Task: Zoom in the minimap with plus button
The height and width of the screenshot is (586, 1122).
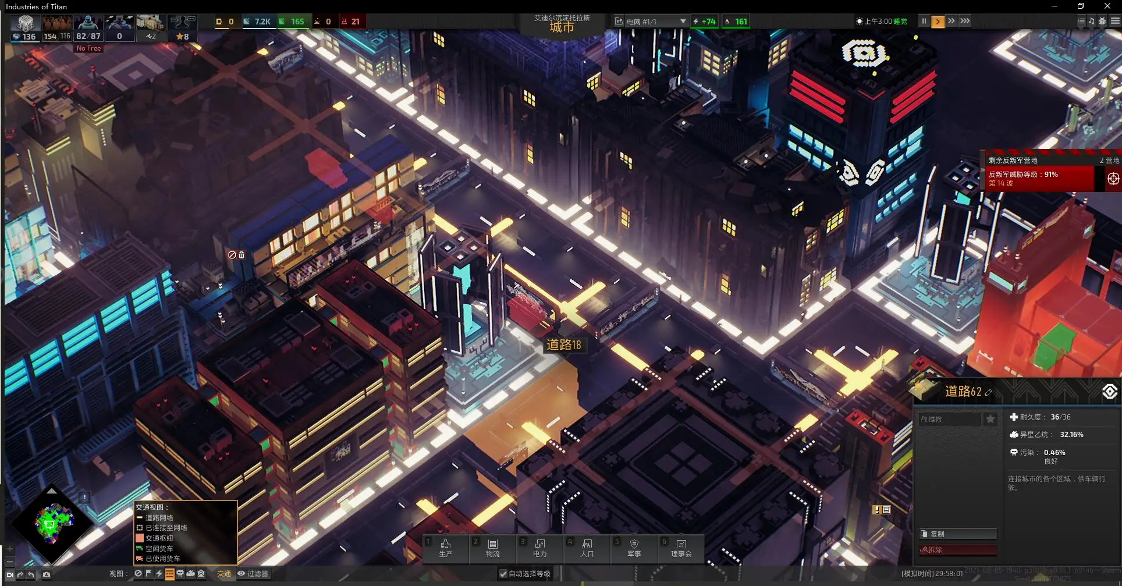Action: 9,549
